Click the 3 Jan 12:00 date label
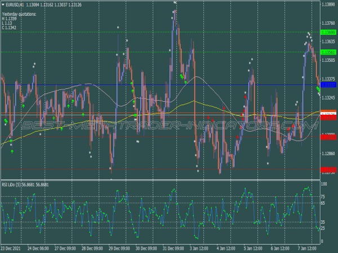Image resolution: width=338 pixels, height=253 pixels. [x=201, y=248]
